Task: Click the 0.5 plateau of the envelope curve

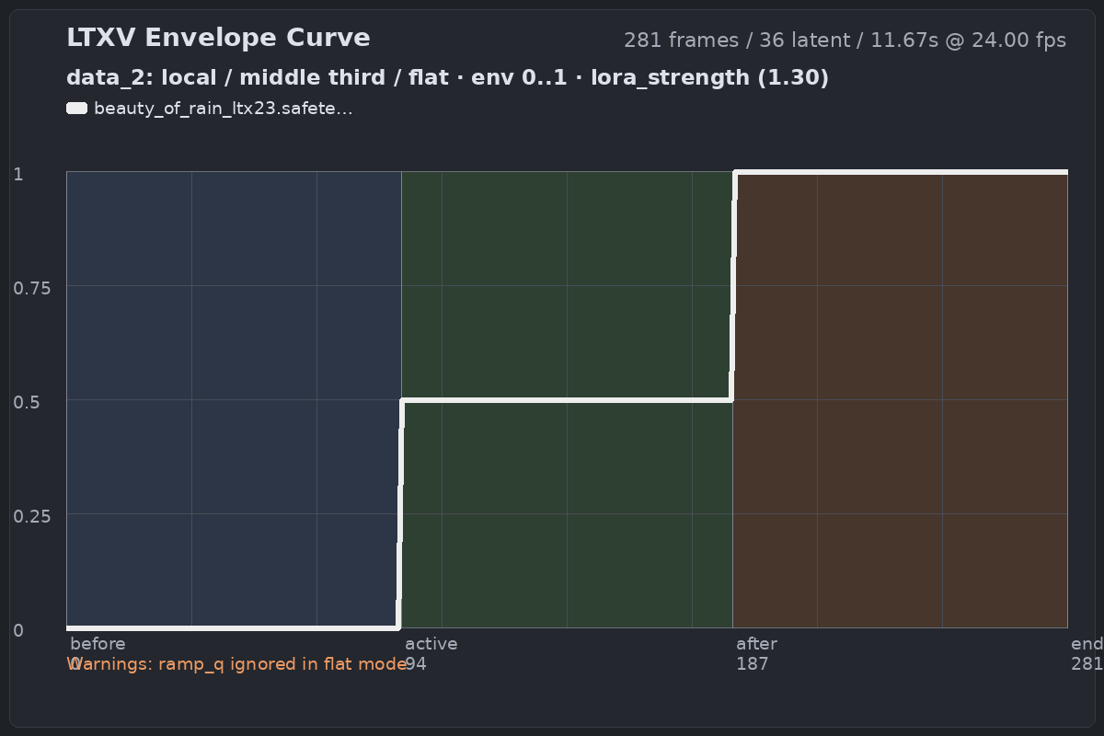Action: click(x=567, y=399)
